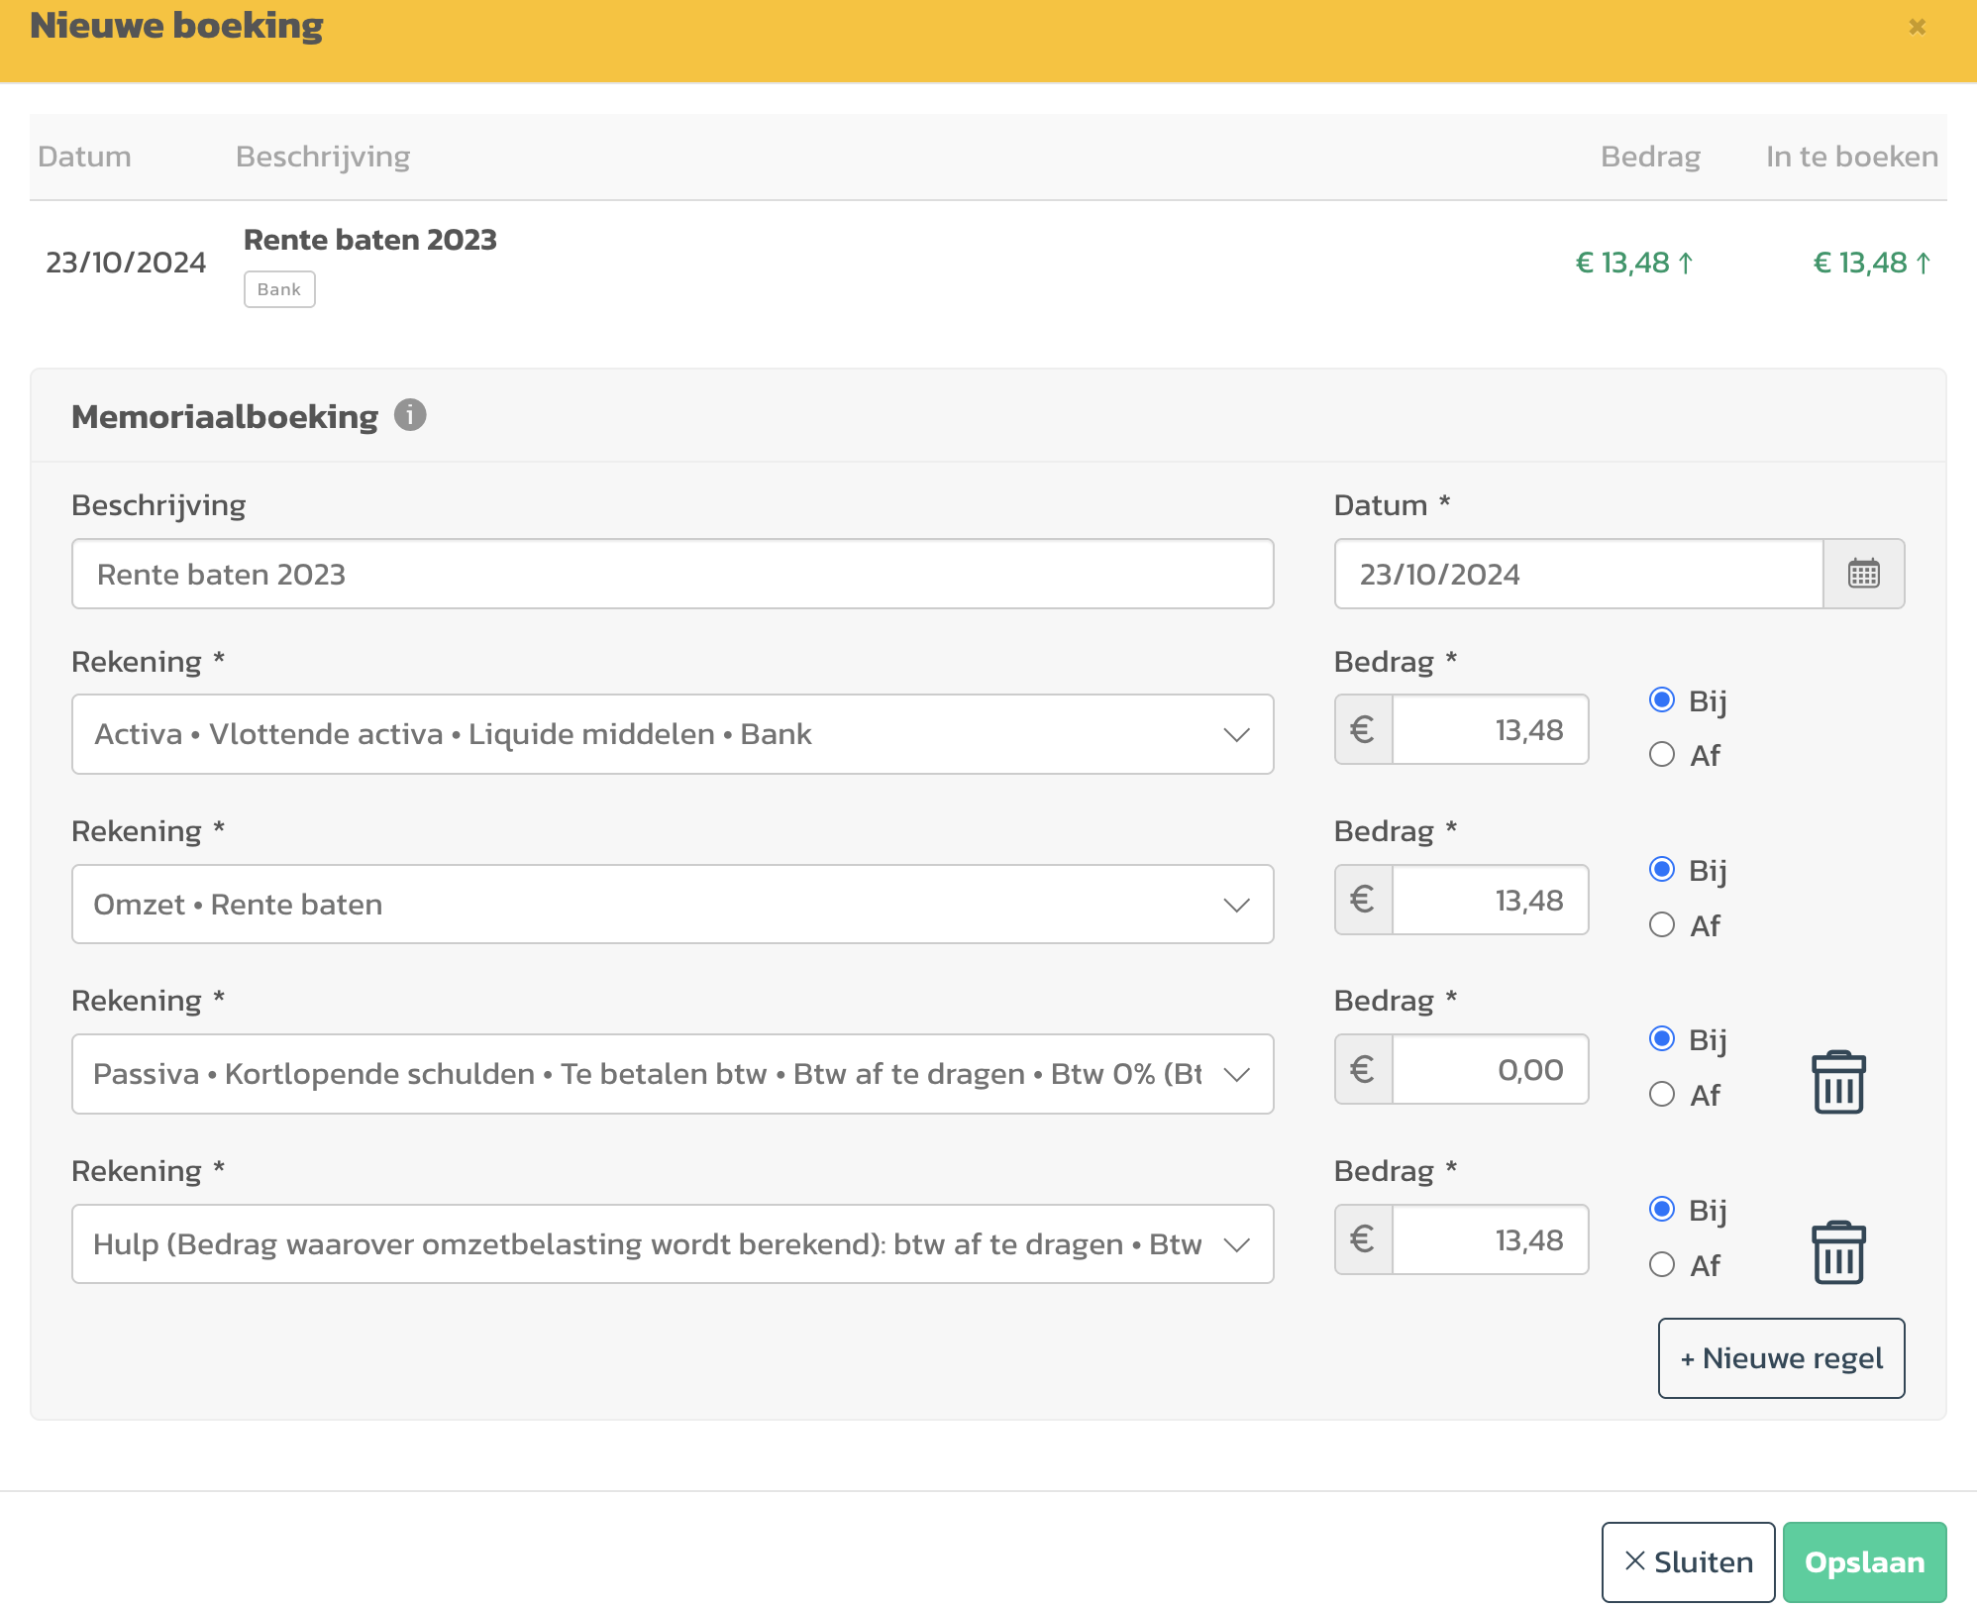Click the 0,00 Bedrag amount field
The height and width of the screenshot is (1609, 1977).
click(x=1490, y=1070)
